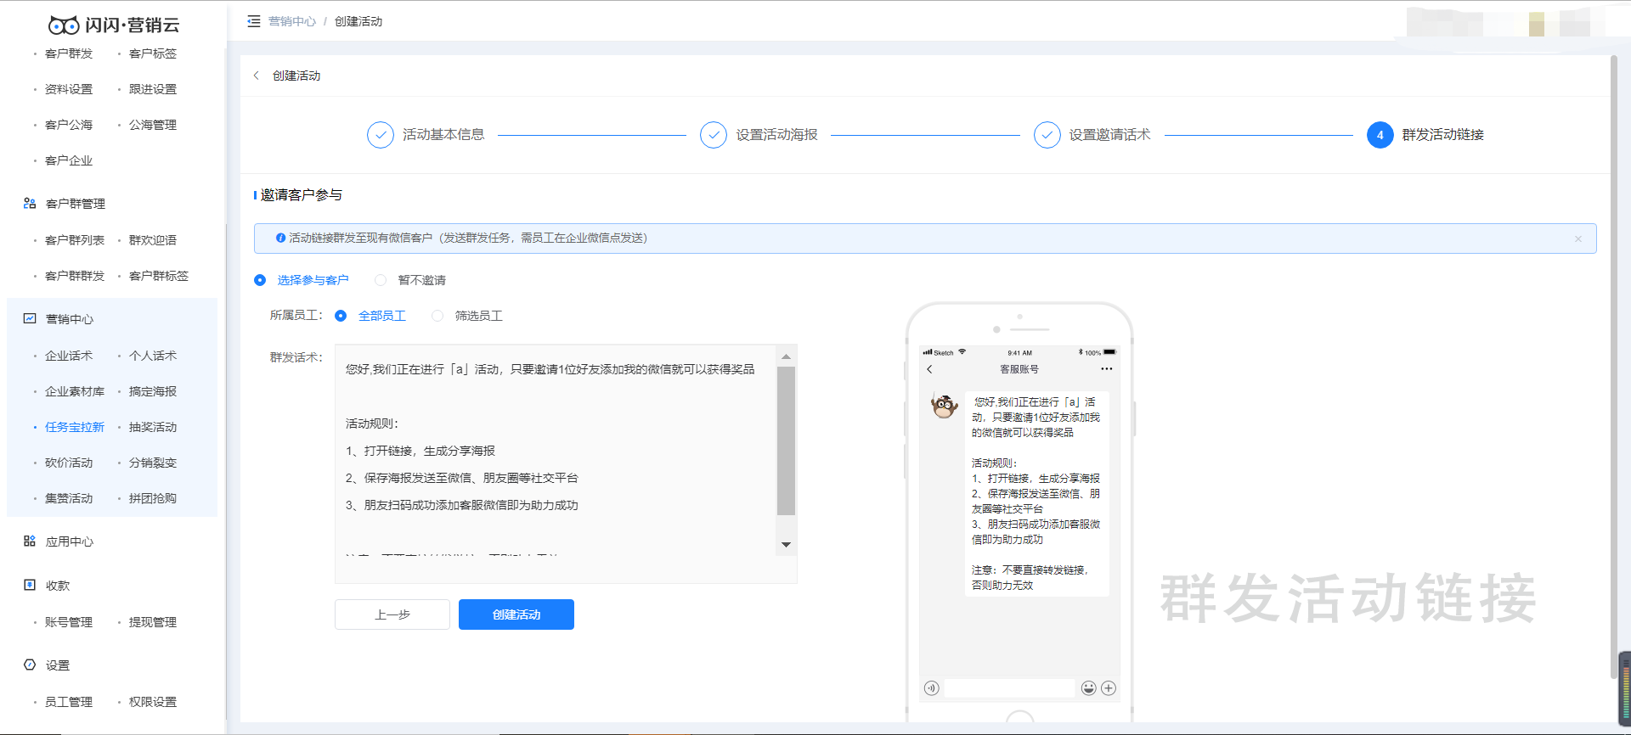Open 客户群发 in the sidebar

click(69, 53)
